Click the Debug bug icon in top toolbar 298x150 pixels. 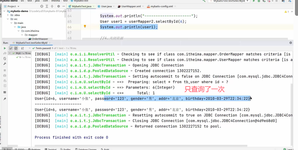coord(259,1)
